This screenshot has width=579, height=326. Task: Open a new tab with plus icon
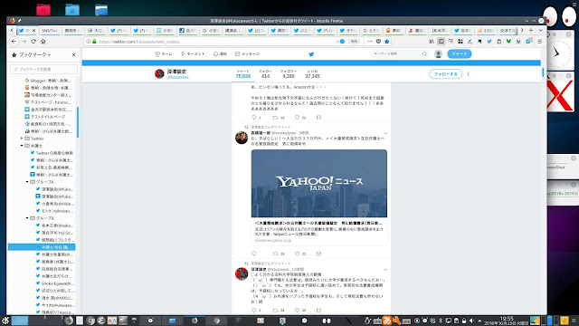pos(531,30)
